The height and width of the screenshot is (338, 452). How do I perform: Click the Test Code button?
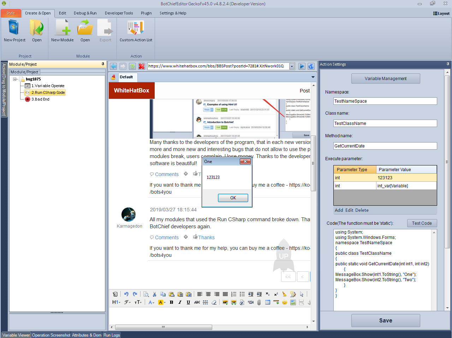[422, 223]
